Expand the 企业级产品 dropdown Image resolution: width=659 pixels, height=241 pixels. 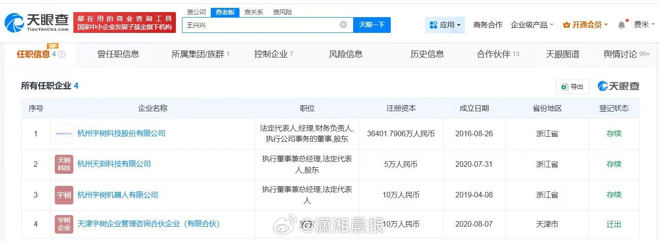pyautogui.click(x=532, y=25)
